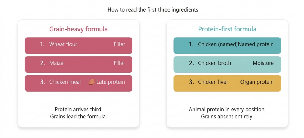Click the Grain-heavy formula heading
The image size is (304, 138).
(78, 29)
